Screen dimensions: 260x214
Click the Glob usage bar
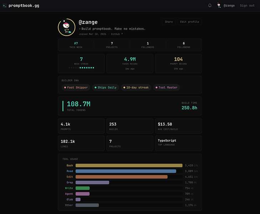tap(78, 199)
